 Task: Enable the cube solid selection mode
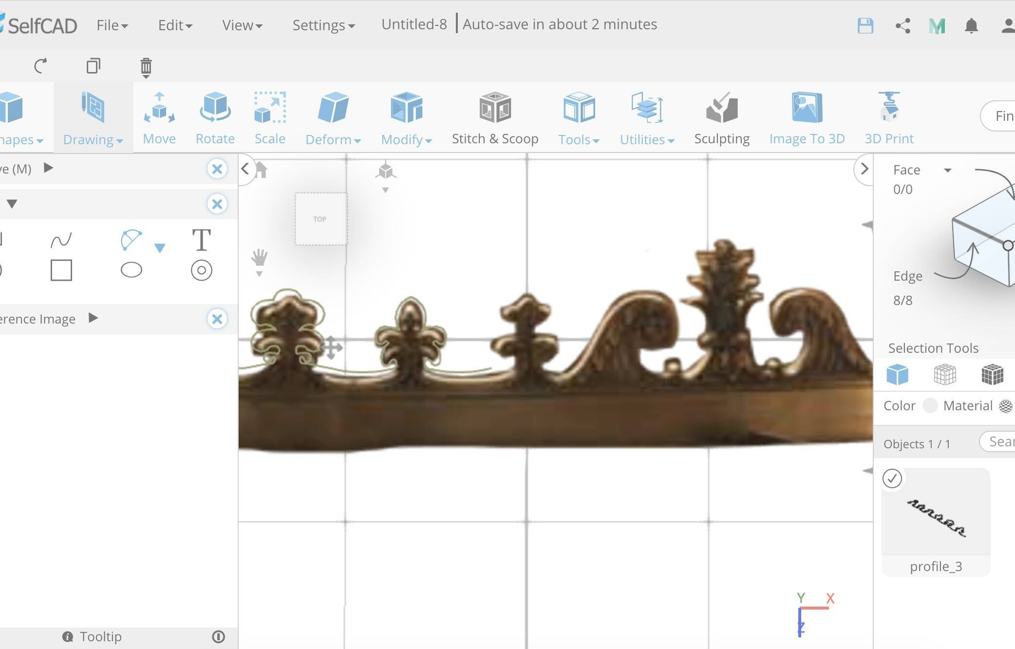click(898, 375)
